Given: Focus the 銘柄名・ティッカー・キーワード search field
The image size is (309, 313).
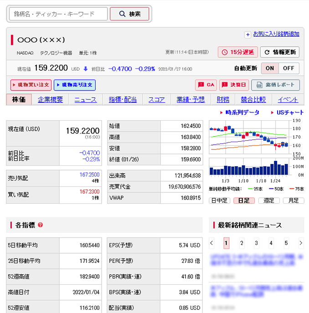Looking at the screenshot, I should click(58, 14).
